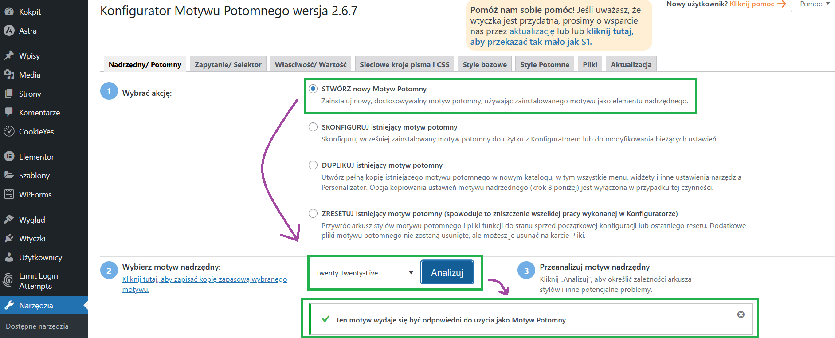Switch to Właściwość/ Wartość tab

click(311, 64)
